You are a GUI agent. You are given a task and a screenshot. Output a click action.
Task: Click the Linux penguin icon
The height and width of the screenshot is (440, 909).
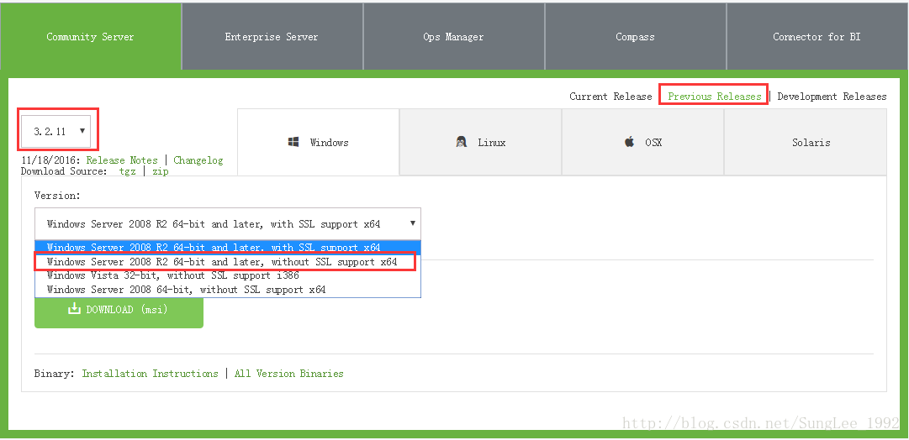coord(462,142)
